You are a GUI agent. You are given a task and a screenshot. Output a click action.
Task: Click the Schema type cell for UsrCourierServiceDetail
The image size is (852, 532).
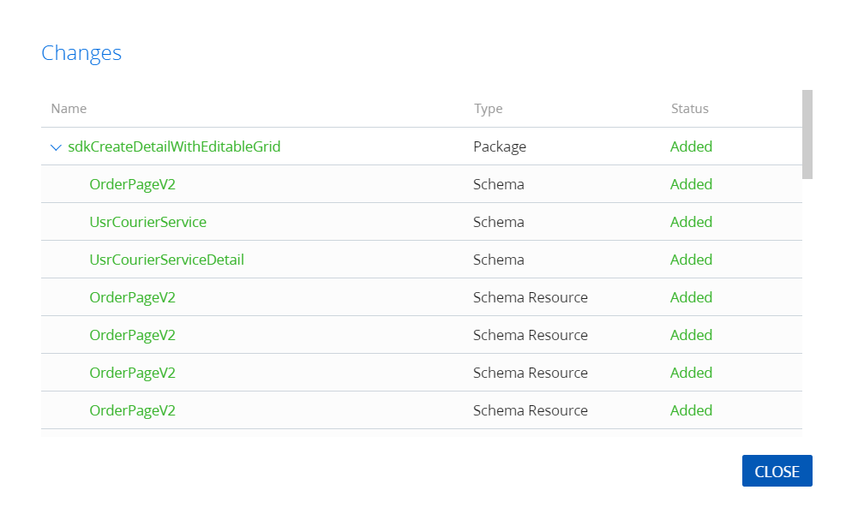click(x=498, y=260)
